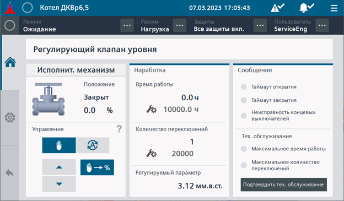This screenshot has width=344, height=201.
Task: Open settings gear in left sidebar
Action: coord(10,117)
